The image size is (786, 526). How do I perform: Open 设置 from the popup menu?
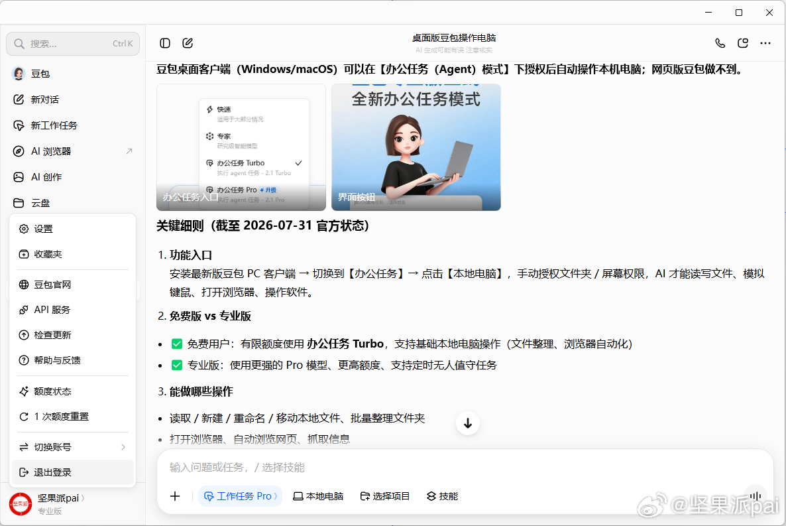73,229
